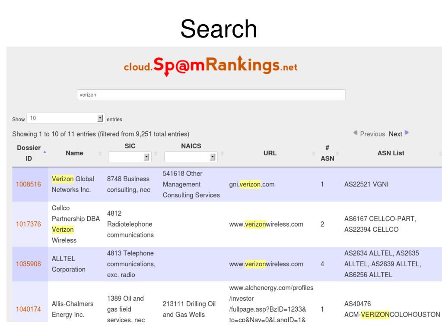
Task: Click the Dossier ID sort arrow
Action: point(45,152)
